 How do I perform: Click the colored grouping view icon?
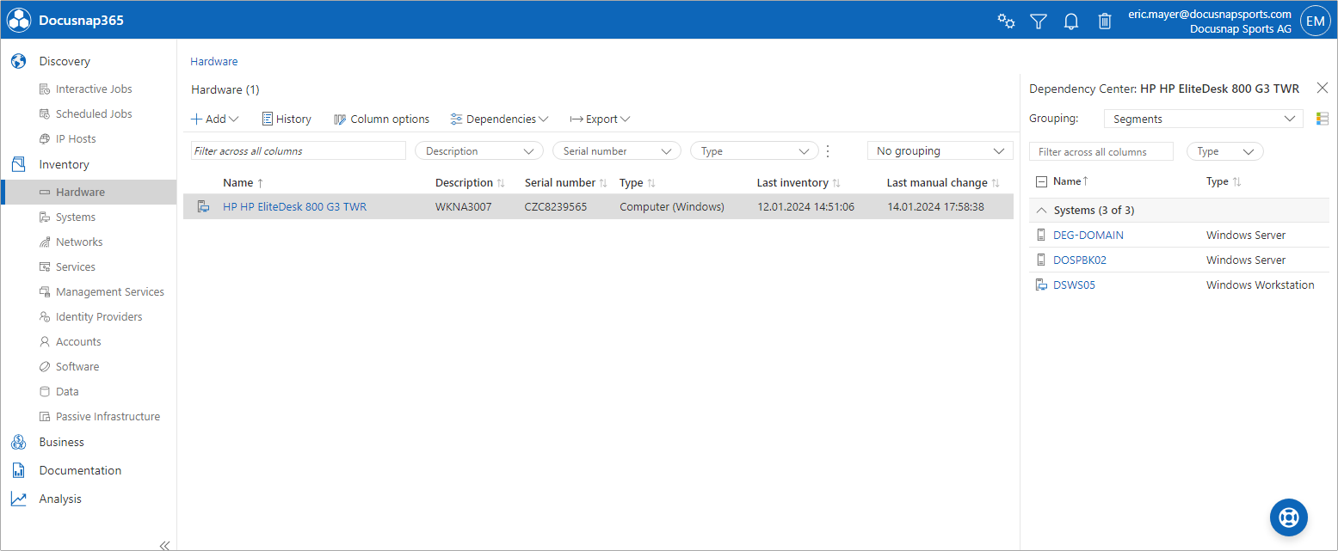[1323, 119]
